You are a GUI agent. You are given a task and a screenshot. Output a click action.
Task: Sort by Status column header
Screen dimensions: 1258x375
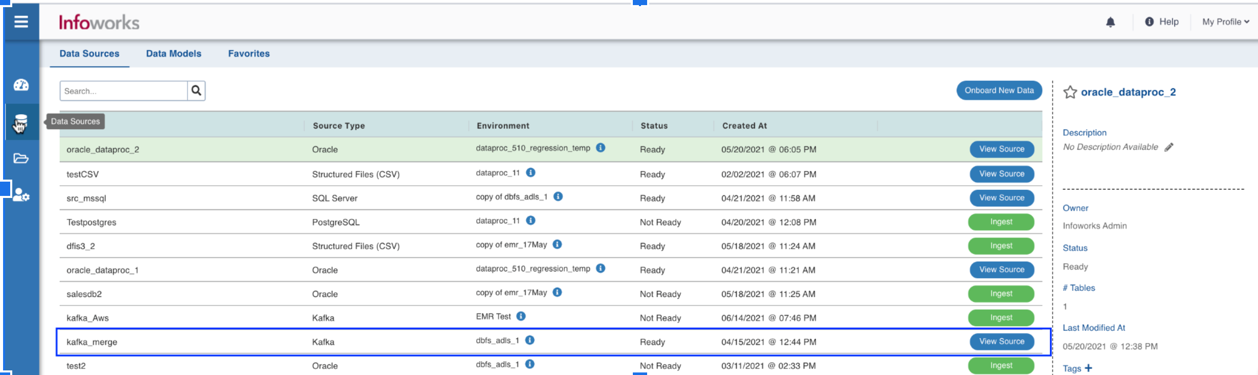(x=654, y=126)
